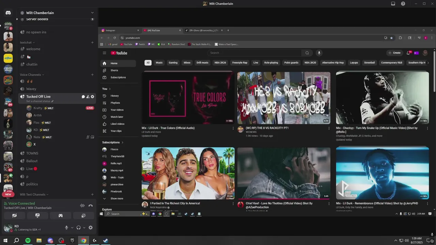Click the YouTube search field
This screenshot has height=245, width=436.
click(x=254, y=53)
